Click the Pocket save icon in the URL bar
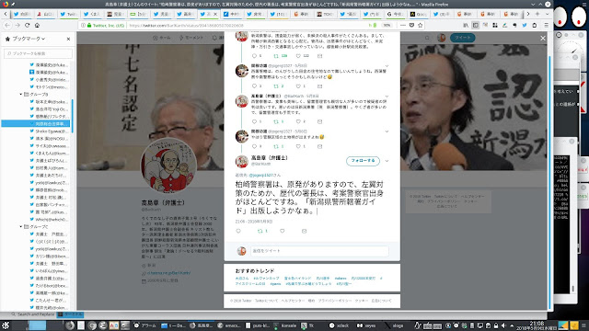This screenshot has height=331, width=589. point(411,25)
